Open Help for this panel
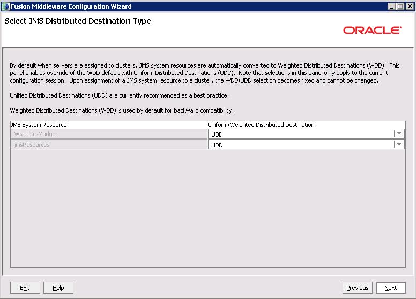The height and width of the screenshot is (299, 416). (58, 288)
